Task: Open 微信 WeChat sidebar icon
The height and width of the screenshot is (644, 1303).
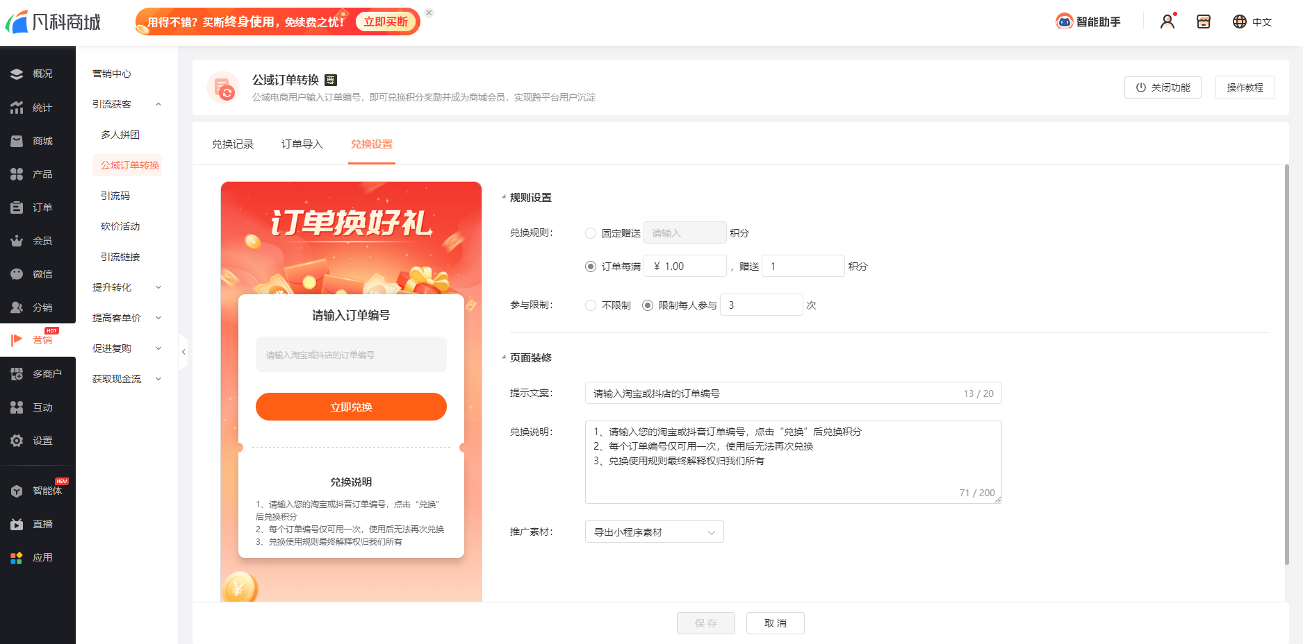Action: tap(17, 274)
